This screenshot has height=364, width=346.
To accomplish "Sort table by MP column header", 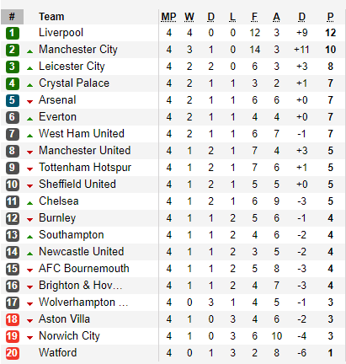I will (x=168, y=17).
